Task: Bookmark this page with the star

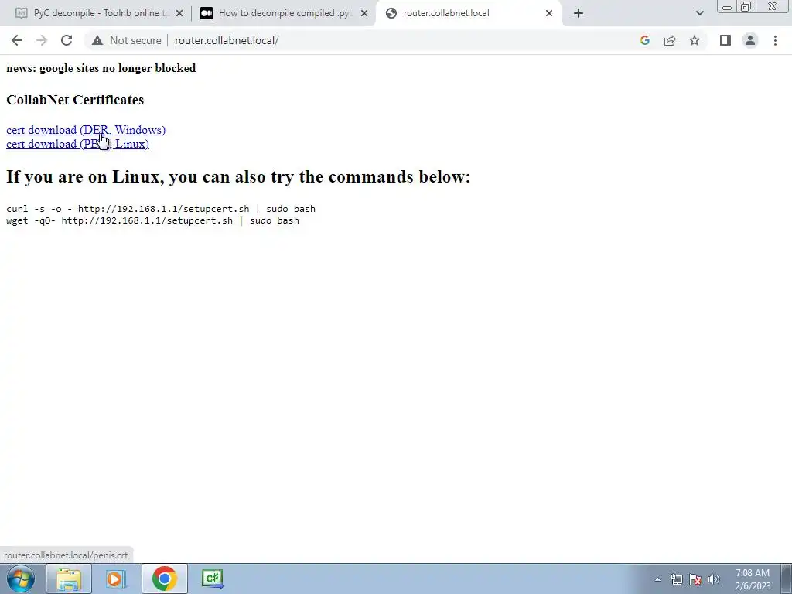Action: pyautogui.click(x=695, y=40)
